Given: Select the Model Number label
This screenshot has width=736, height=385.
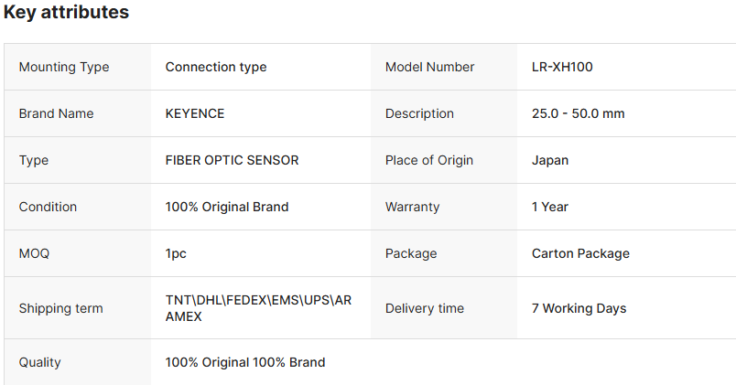Looking at the screenshot, I should coord(429,67).
